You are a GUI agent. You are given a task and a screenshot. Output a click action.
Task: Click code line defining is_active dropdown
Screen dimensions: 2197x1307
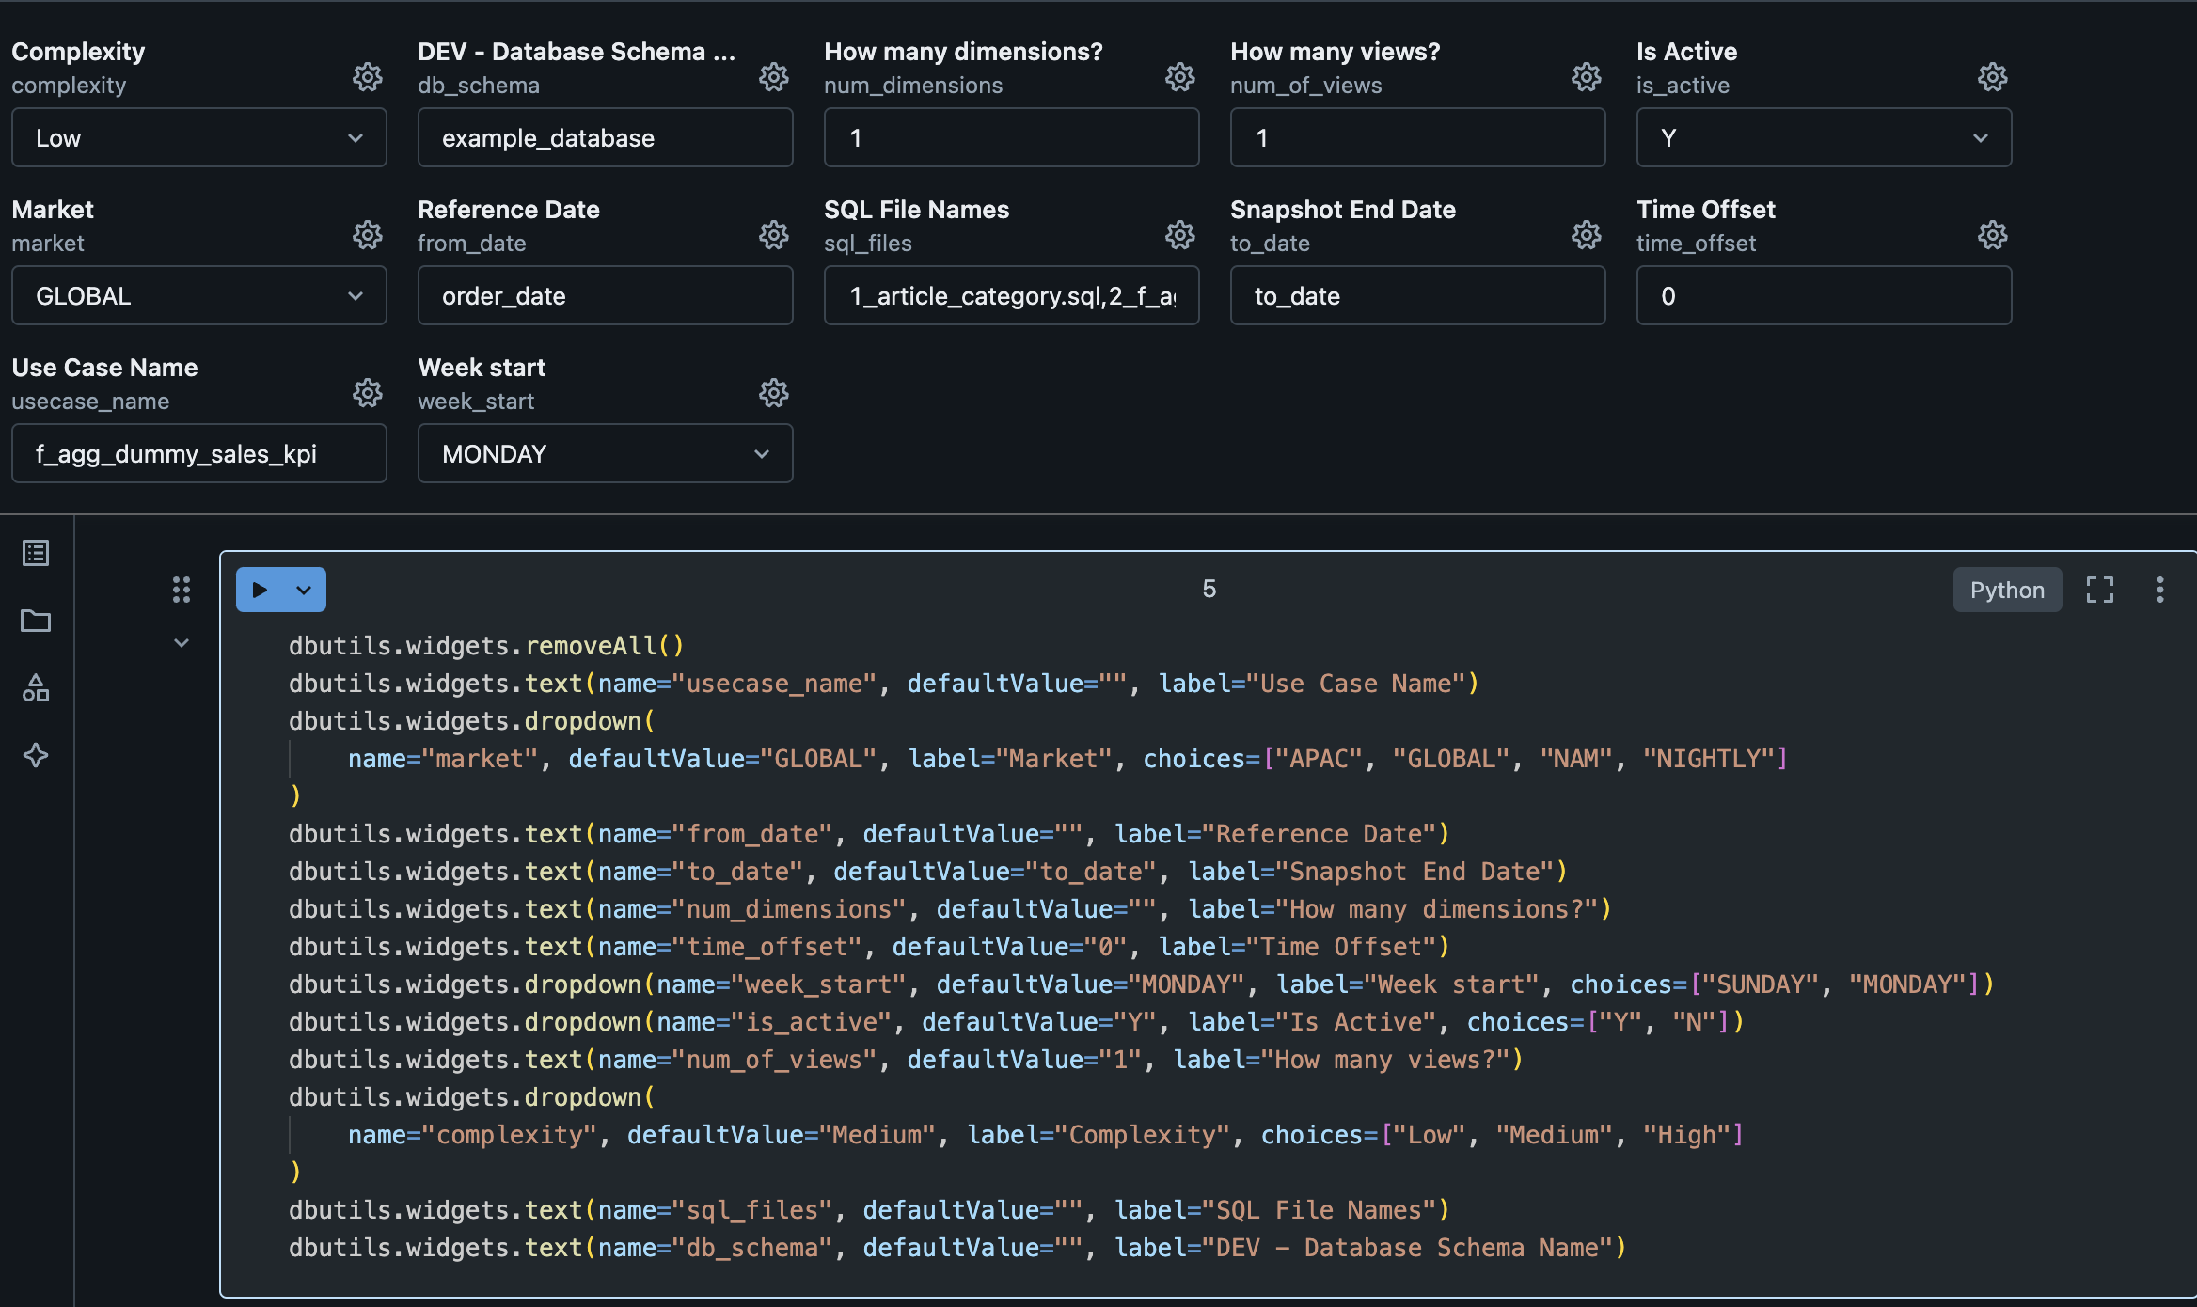1016,1022
